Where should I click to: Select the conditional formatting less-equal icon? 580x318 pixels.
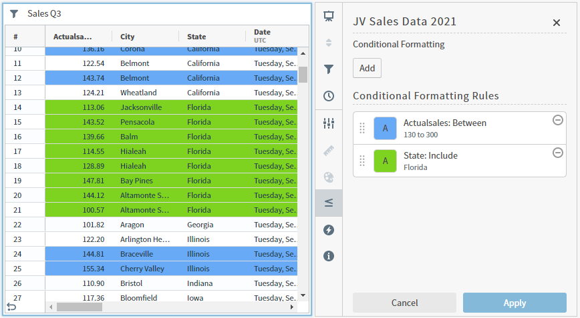pos(329,203)
